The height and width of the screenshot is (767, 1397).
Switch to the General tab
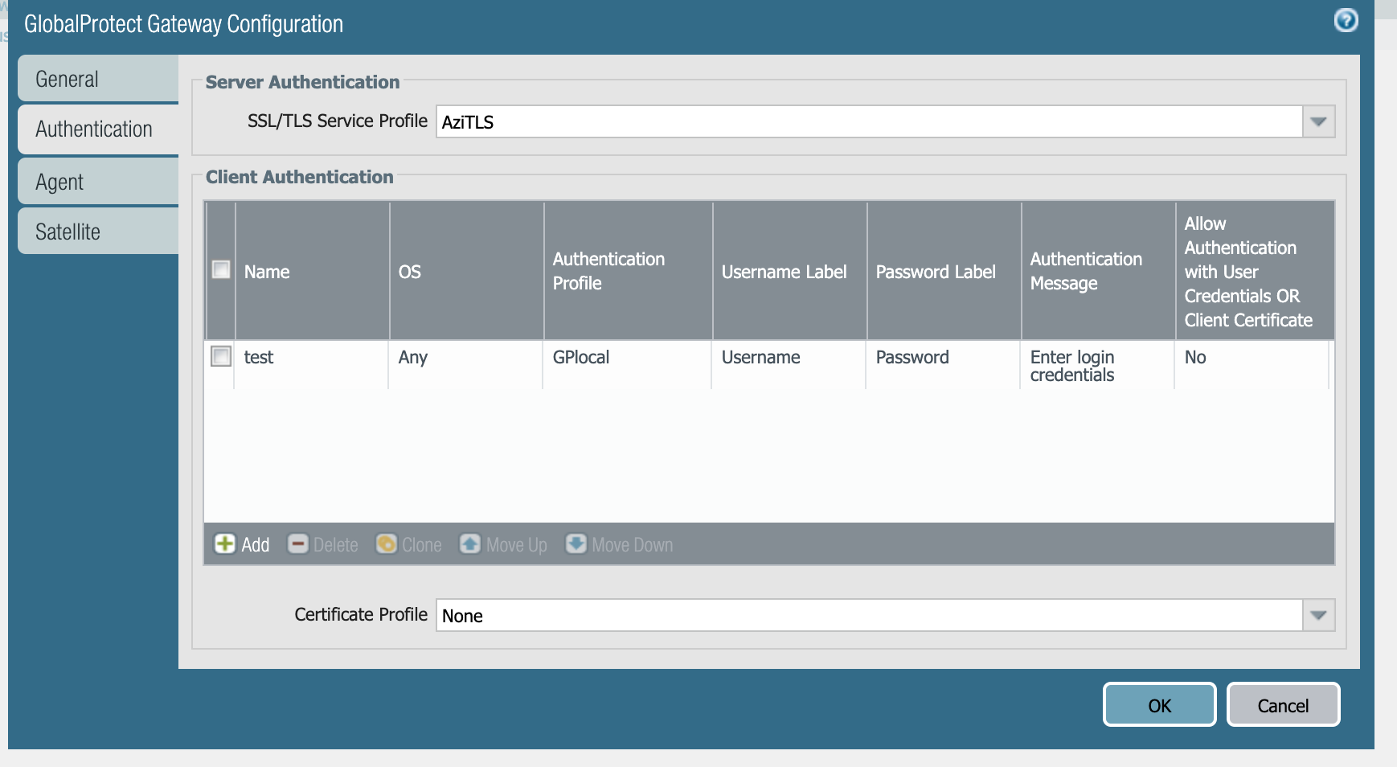pos(98,80)
